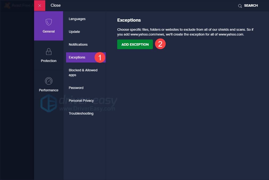269x180 pixels.
Task: Go to the Update settings section
Action: (x=74, y=32)
